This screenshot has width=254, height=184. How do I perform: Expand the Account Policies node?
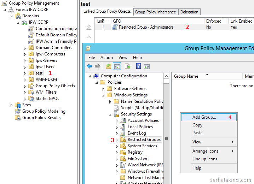point(117,121)
